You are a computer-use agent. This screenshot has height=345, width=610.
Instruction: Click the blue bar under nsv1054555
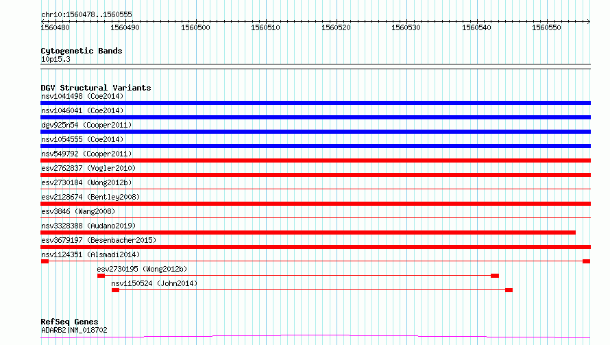pos(315,146)
